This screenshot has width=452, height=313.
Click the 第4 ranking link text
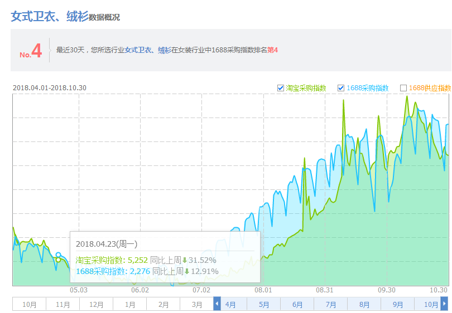pos(272,50)
